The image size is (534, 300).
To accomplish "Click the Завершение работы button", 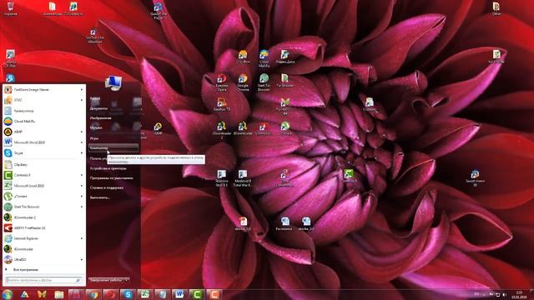I will tap(106, 280).
